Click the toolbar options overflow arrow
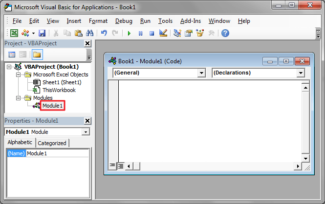Screen dimensions: 325x204 318,34
